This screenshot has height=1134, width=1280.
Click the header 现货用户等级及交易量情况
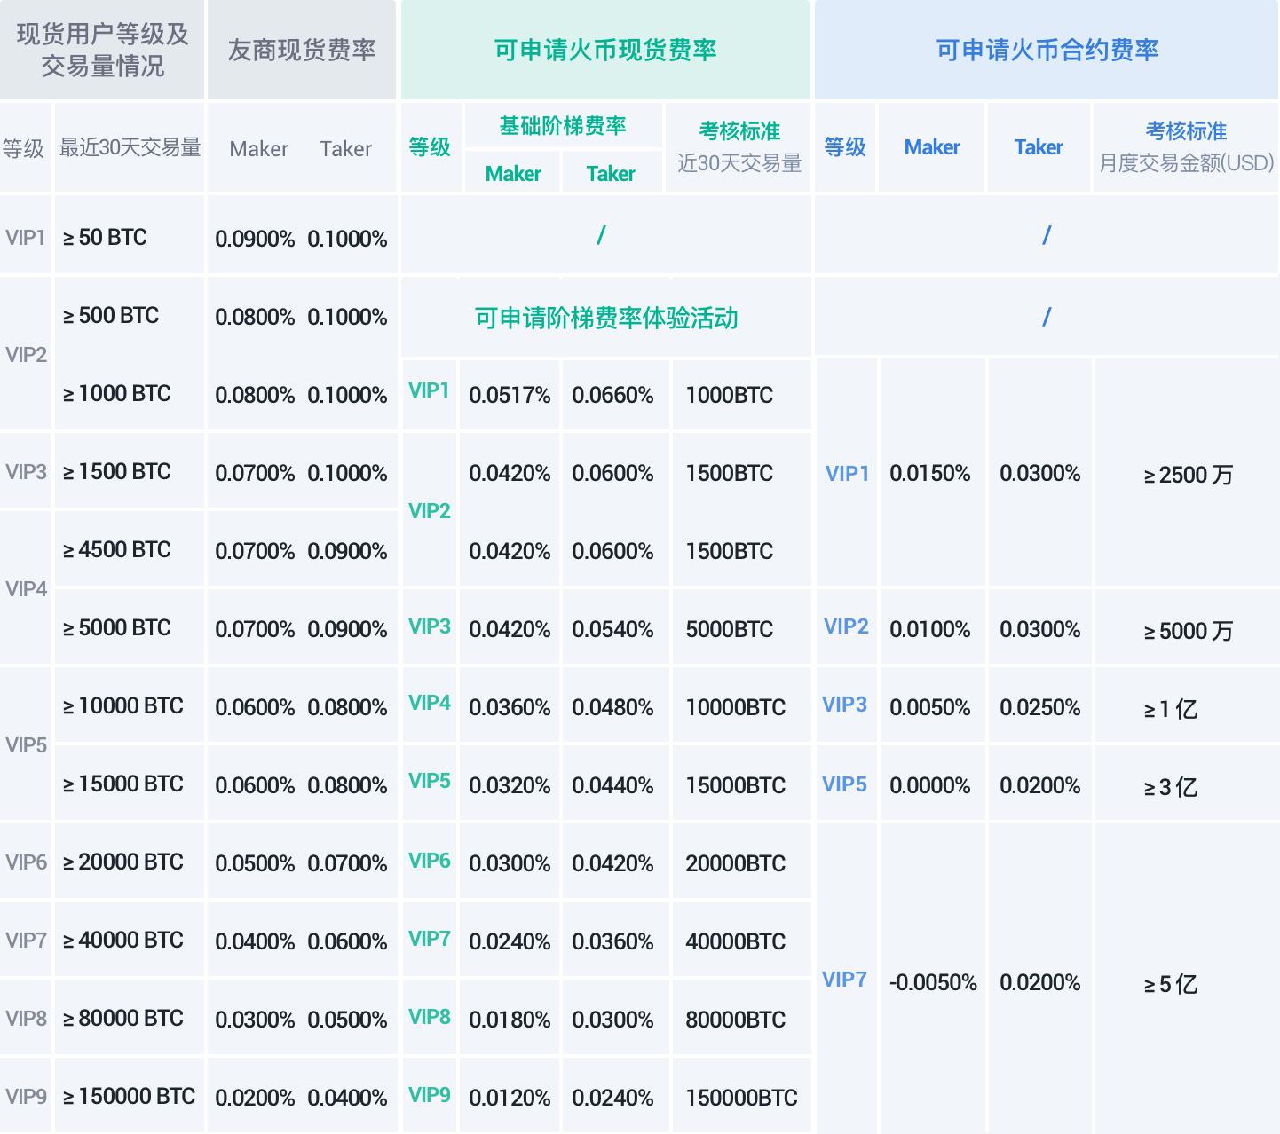coord(102,50)
